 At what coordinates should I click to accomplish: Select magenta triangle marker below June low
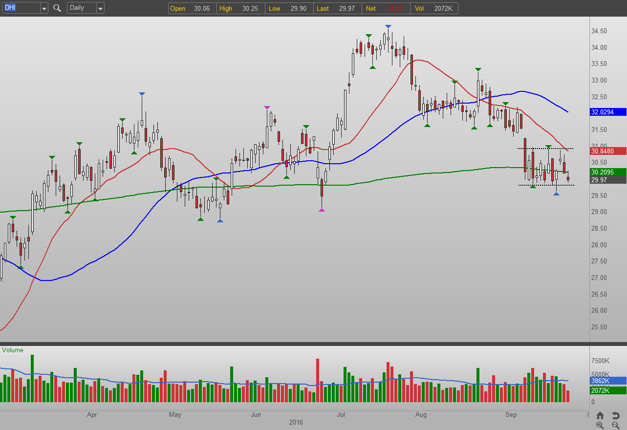321,210
